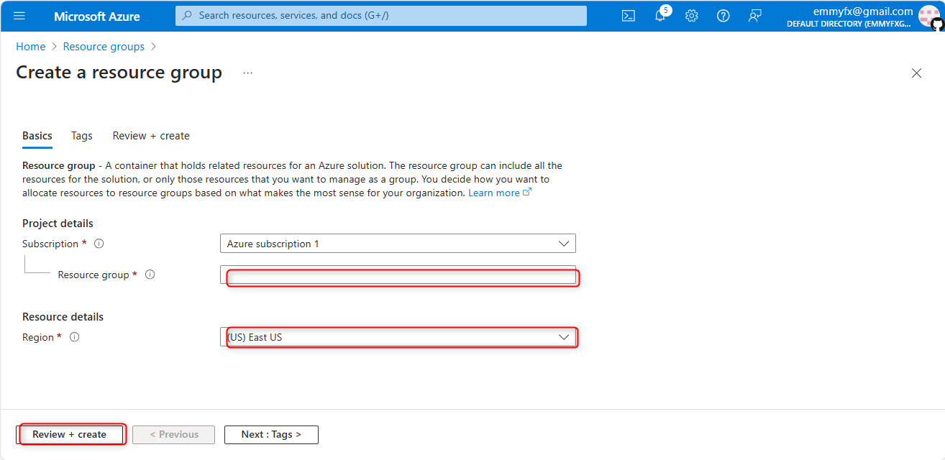Open the help question mark menu
The image size is (945, 460).
723,16
